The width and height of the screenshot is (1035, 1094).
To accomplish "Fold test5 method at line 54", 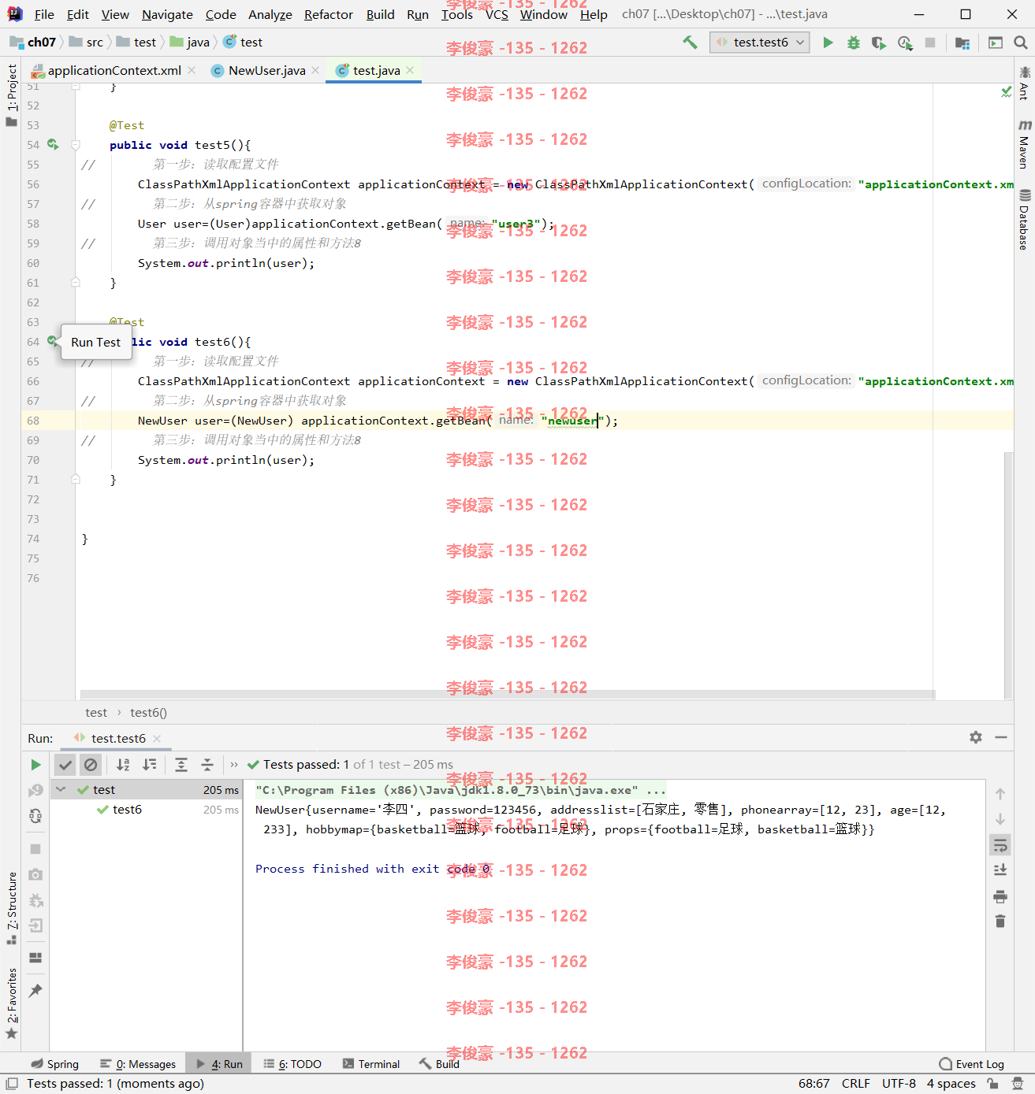I will pos(76,145).
